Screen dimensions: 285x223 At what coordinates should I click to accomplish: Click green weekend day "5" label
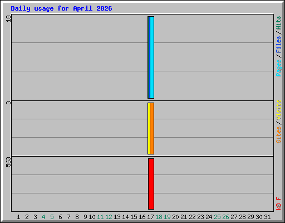(x=52, y=217)
